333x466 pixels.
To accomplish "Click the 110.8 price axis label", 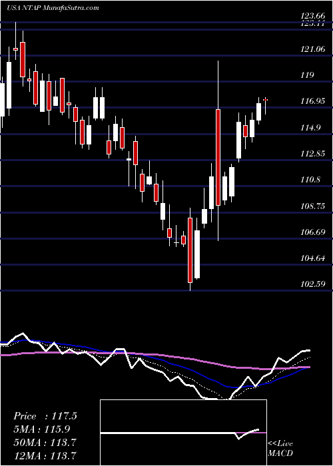I will tap(310, 180).
